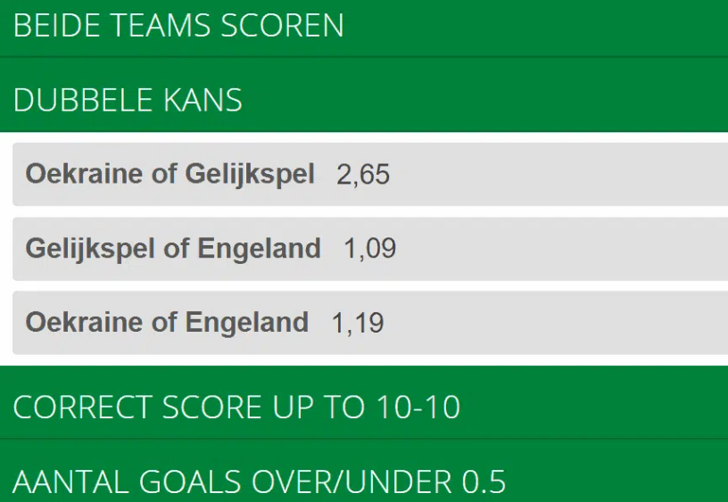Click the 1,09 odds value
The height and width of the screenshot is (502, 728).
coord(369,248)
